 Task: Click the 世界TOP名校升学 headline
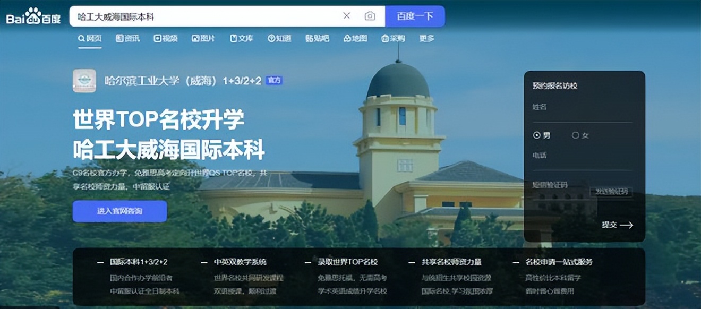pos(158,120)
